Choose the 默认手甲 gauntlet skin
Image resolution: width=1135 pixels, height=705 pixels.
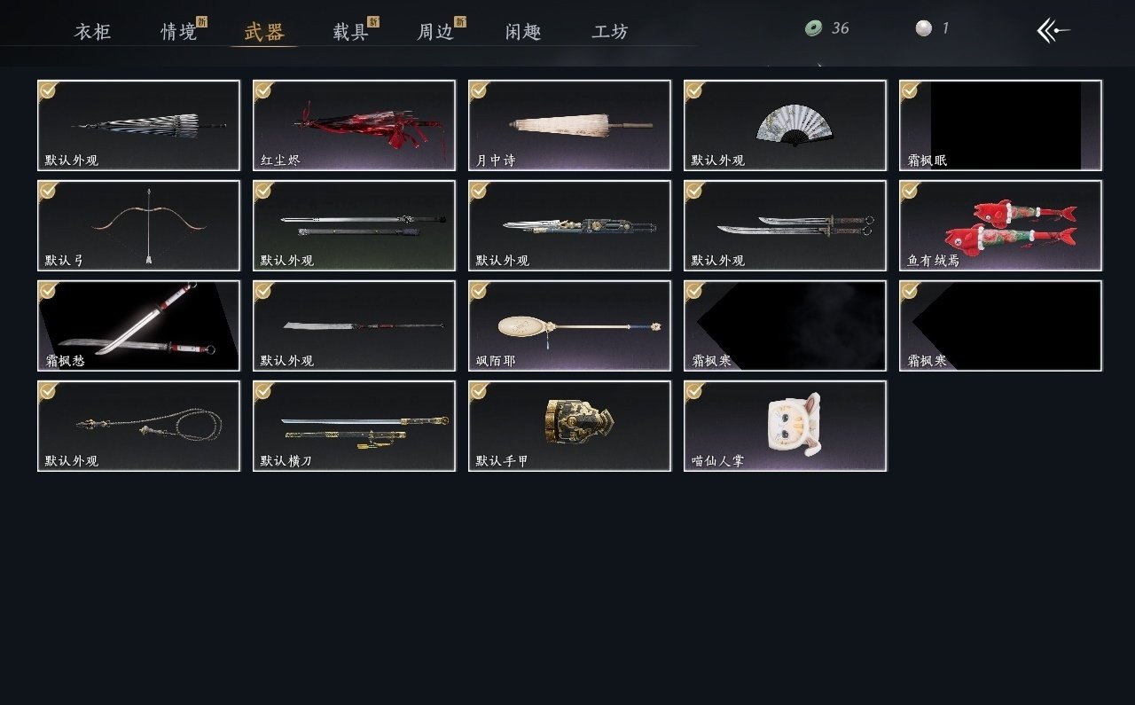point(569,426)
